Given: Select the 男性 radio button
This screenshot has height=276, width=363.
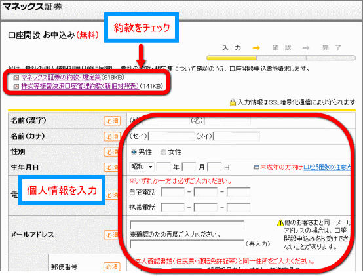Looking at the screenshot, I should pyautogui.click(x=134, y=152).
